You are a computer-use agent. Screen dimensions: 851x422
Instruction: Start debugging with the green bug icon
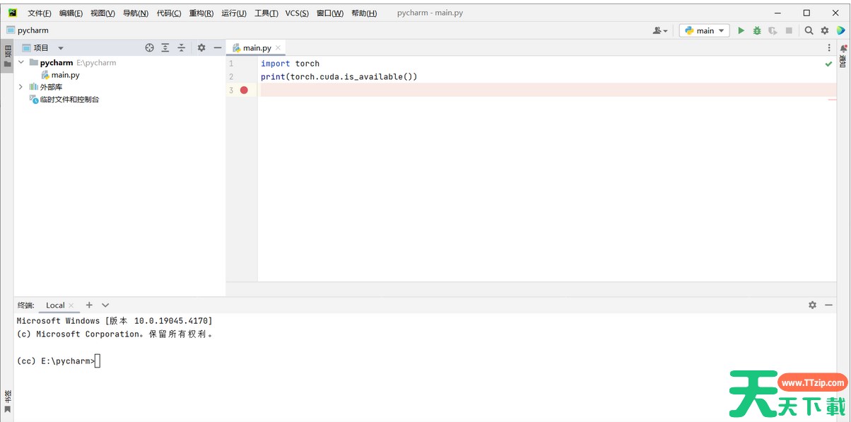[x=757, y=30]
